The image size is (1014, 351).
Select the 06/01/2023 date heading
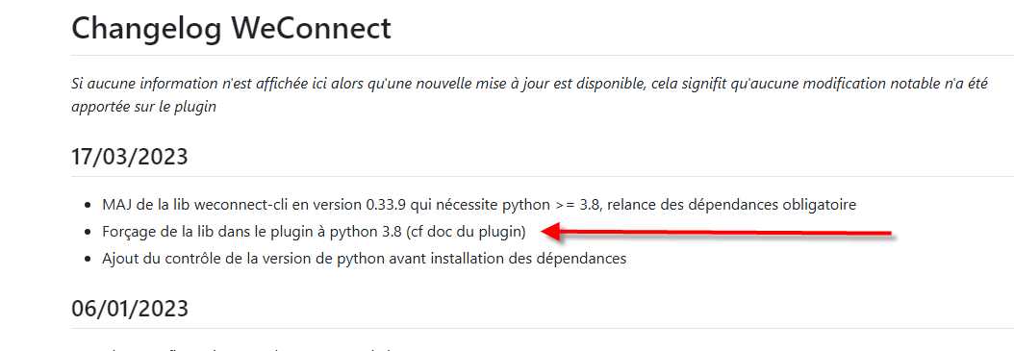click(x=129, y=309)
